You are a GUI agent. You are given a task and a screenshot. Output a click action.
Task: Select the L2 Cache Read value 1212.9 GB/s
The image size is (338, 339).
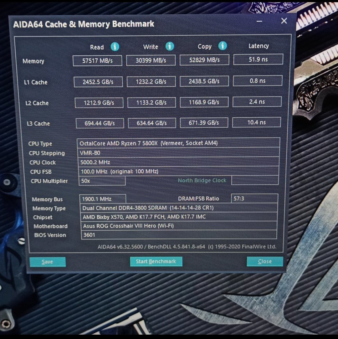(x=99, y=103)
